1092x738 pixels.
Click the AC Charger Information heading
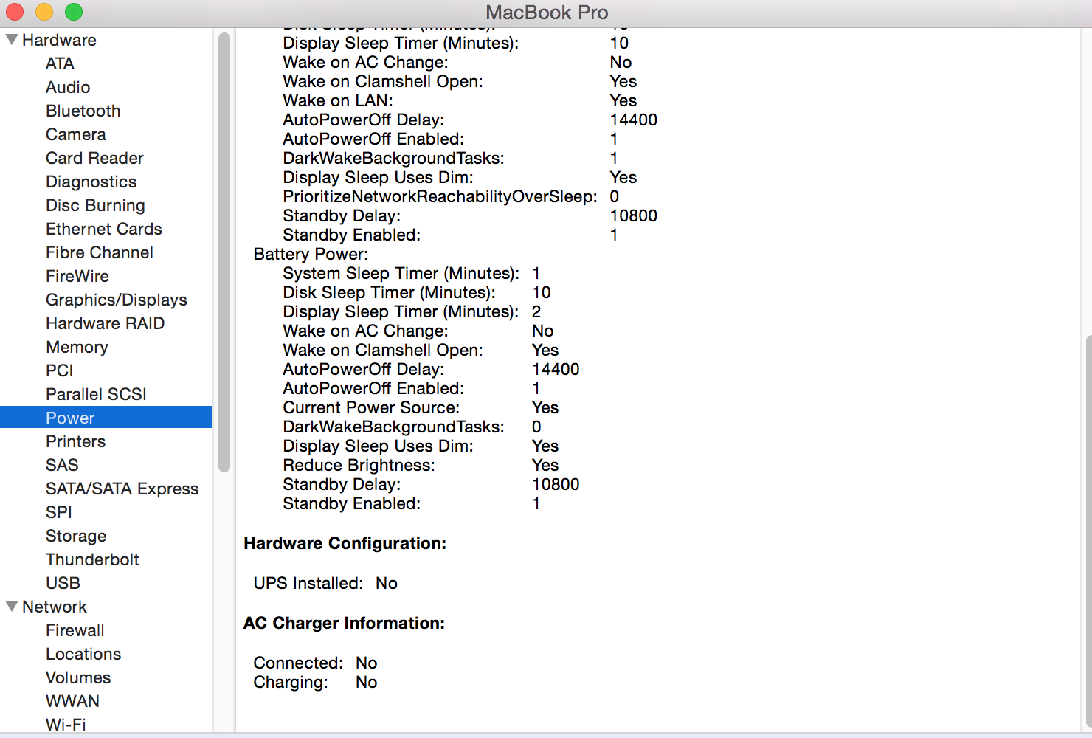pyautogui.click(x=344, y=623)
